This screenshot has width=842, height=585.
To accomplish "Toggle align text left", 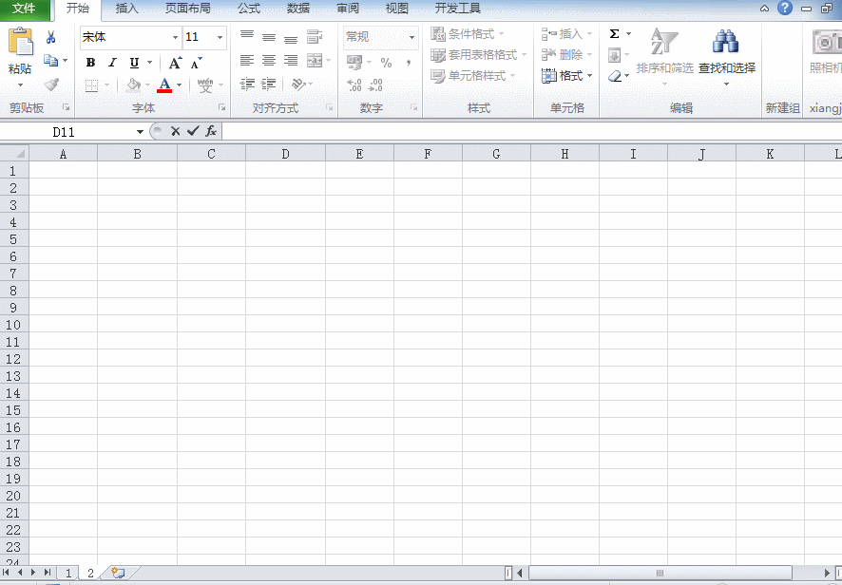I will pos(247,61).
